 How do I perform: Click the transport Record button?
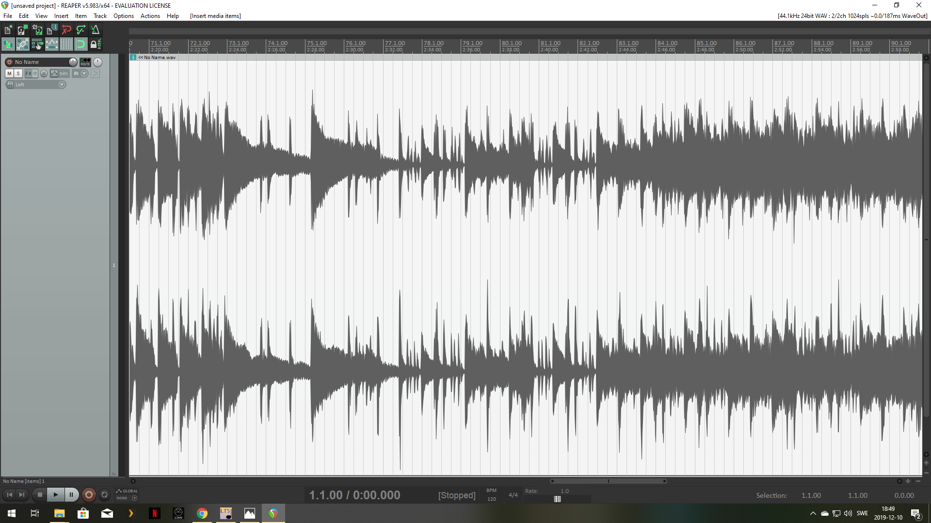pos(89,494)
